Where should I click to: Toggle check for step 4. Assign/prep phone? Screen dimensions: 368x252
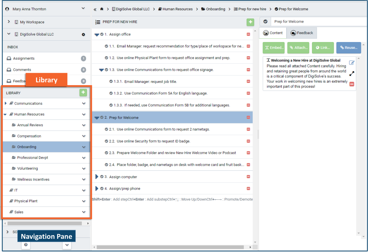tap(102, 189)
